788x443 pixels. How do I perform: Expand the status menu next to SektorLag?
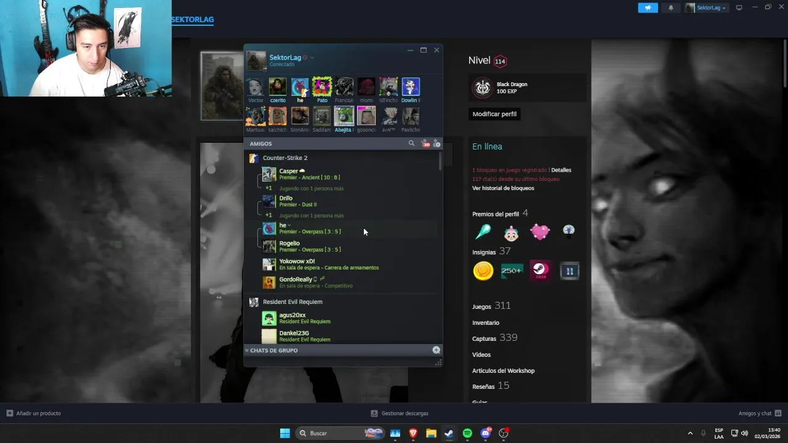point(312,57)
